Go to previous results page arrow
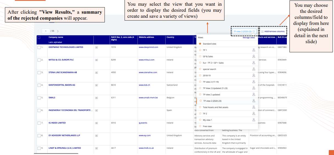The image size is (334, 155). click(38, 31)
